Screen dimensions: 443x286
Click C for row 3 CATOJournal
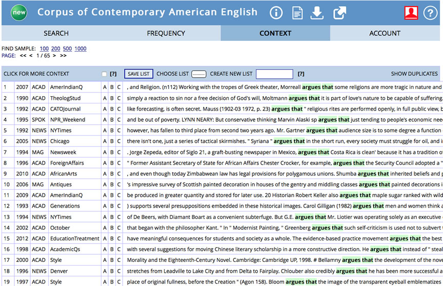click(x=118, y=109)
